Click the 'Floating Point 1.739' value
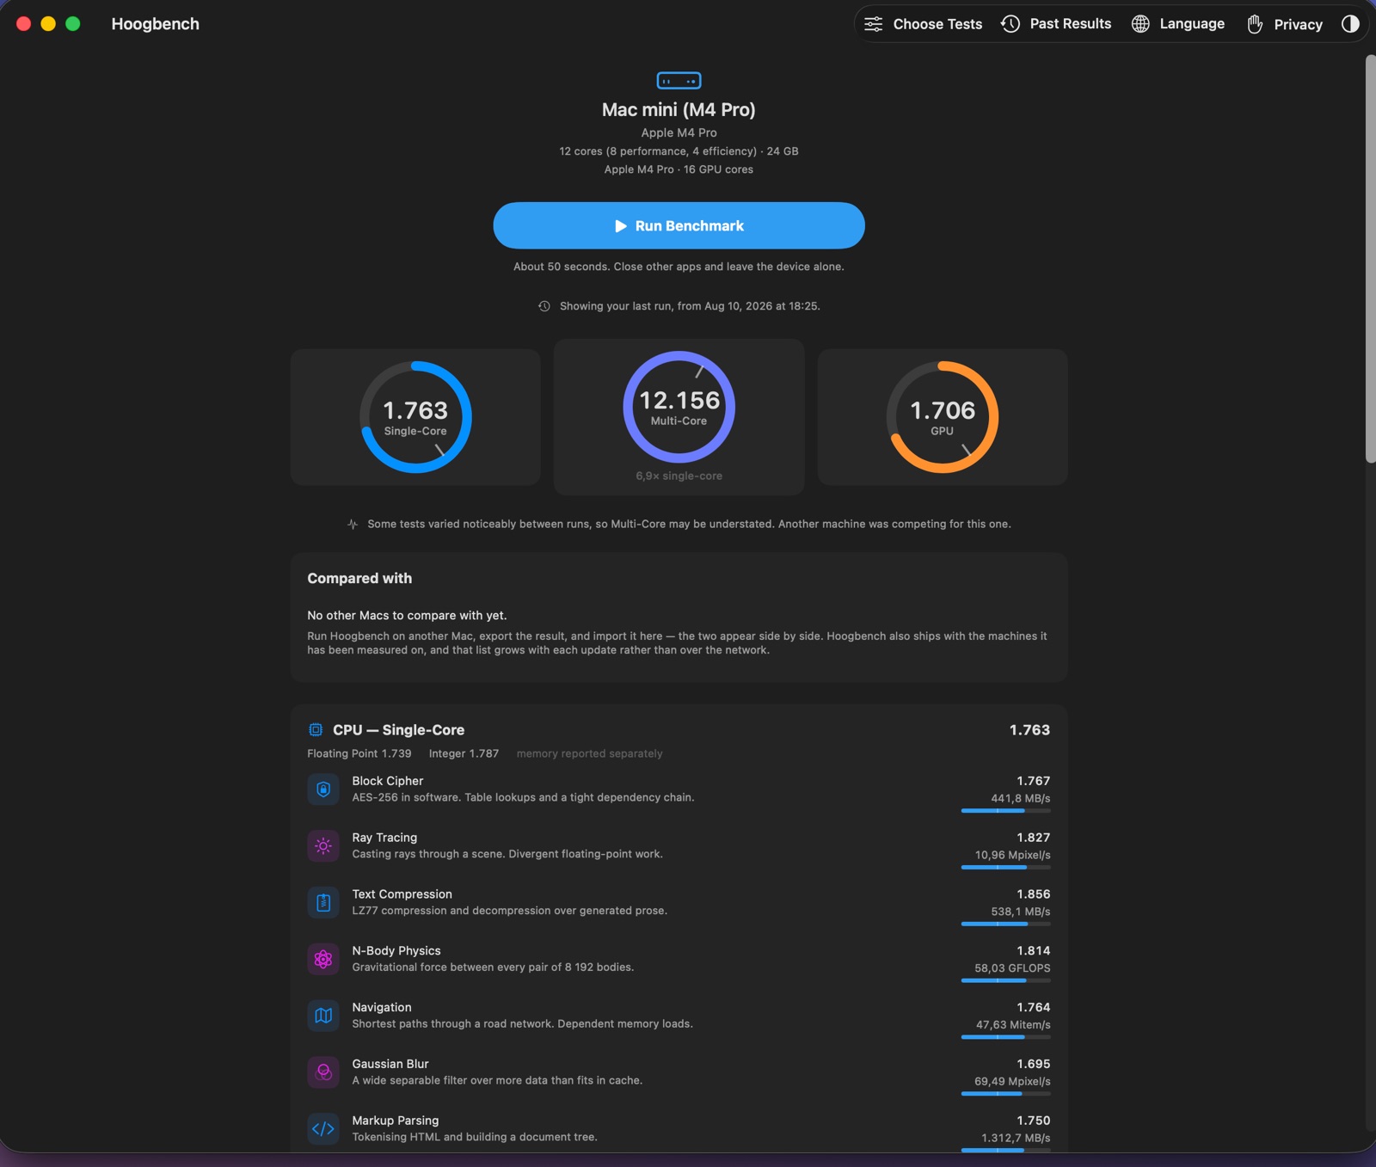The width and height of the screenshot is (1376, 1167). pyautogui.click(x=359, y=753)
